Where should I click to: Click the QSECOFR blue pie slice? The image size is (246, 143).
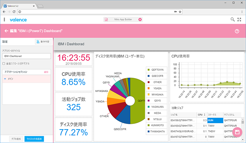coord(124,115)
